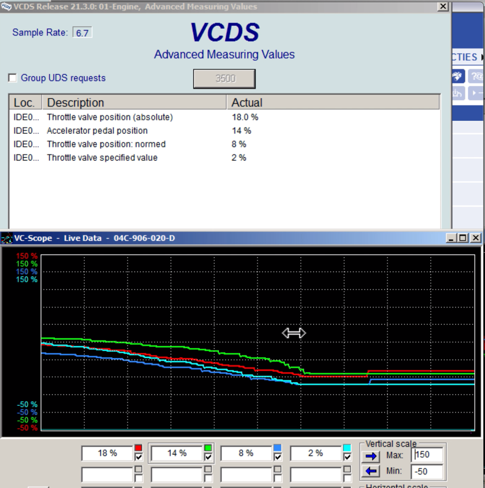
Task: Click the right arrow button next to Max
Action: tap(371, 456)
